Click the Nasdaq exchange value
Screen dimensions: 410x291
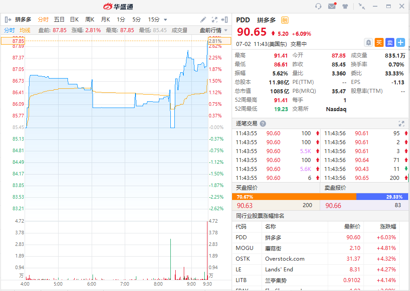[x=336, y=109]
